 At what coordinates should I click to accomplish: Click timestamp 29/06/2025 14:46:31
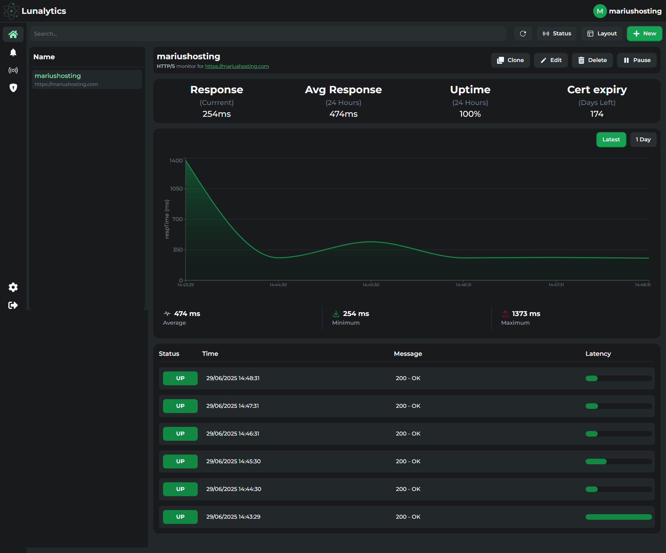click(232, 434)
